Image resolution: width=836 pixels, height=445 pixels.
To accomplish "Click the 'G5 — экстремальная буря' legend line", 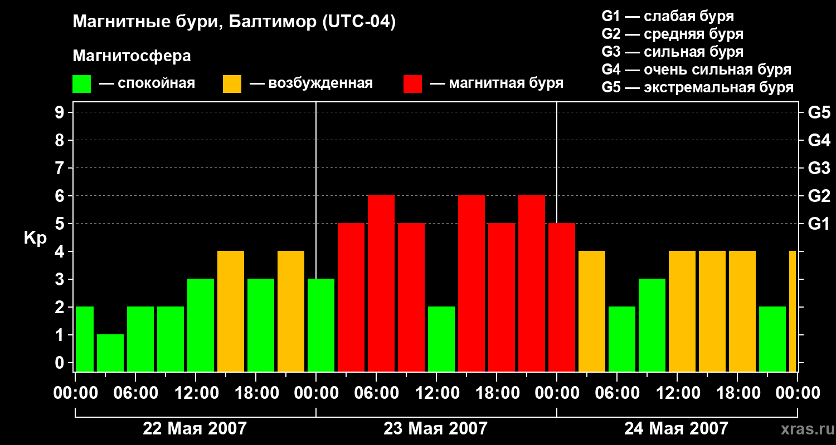I will (x=697, y=87).
